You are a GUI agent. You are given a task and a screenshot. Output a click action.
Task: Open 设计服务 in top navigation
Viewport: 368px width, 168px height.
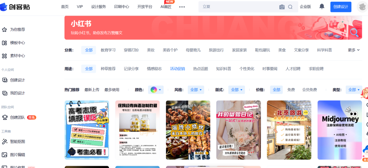tap(98, 7)
